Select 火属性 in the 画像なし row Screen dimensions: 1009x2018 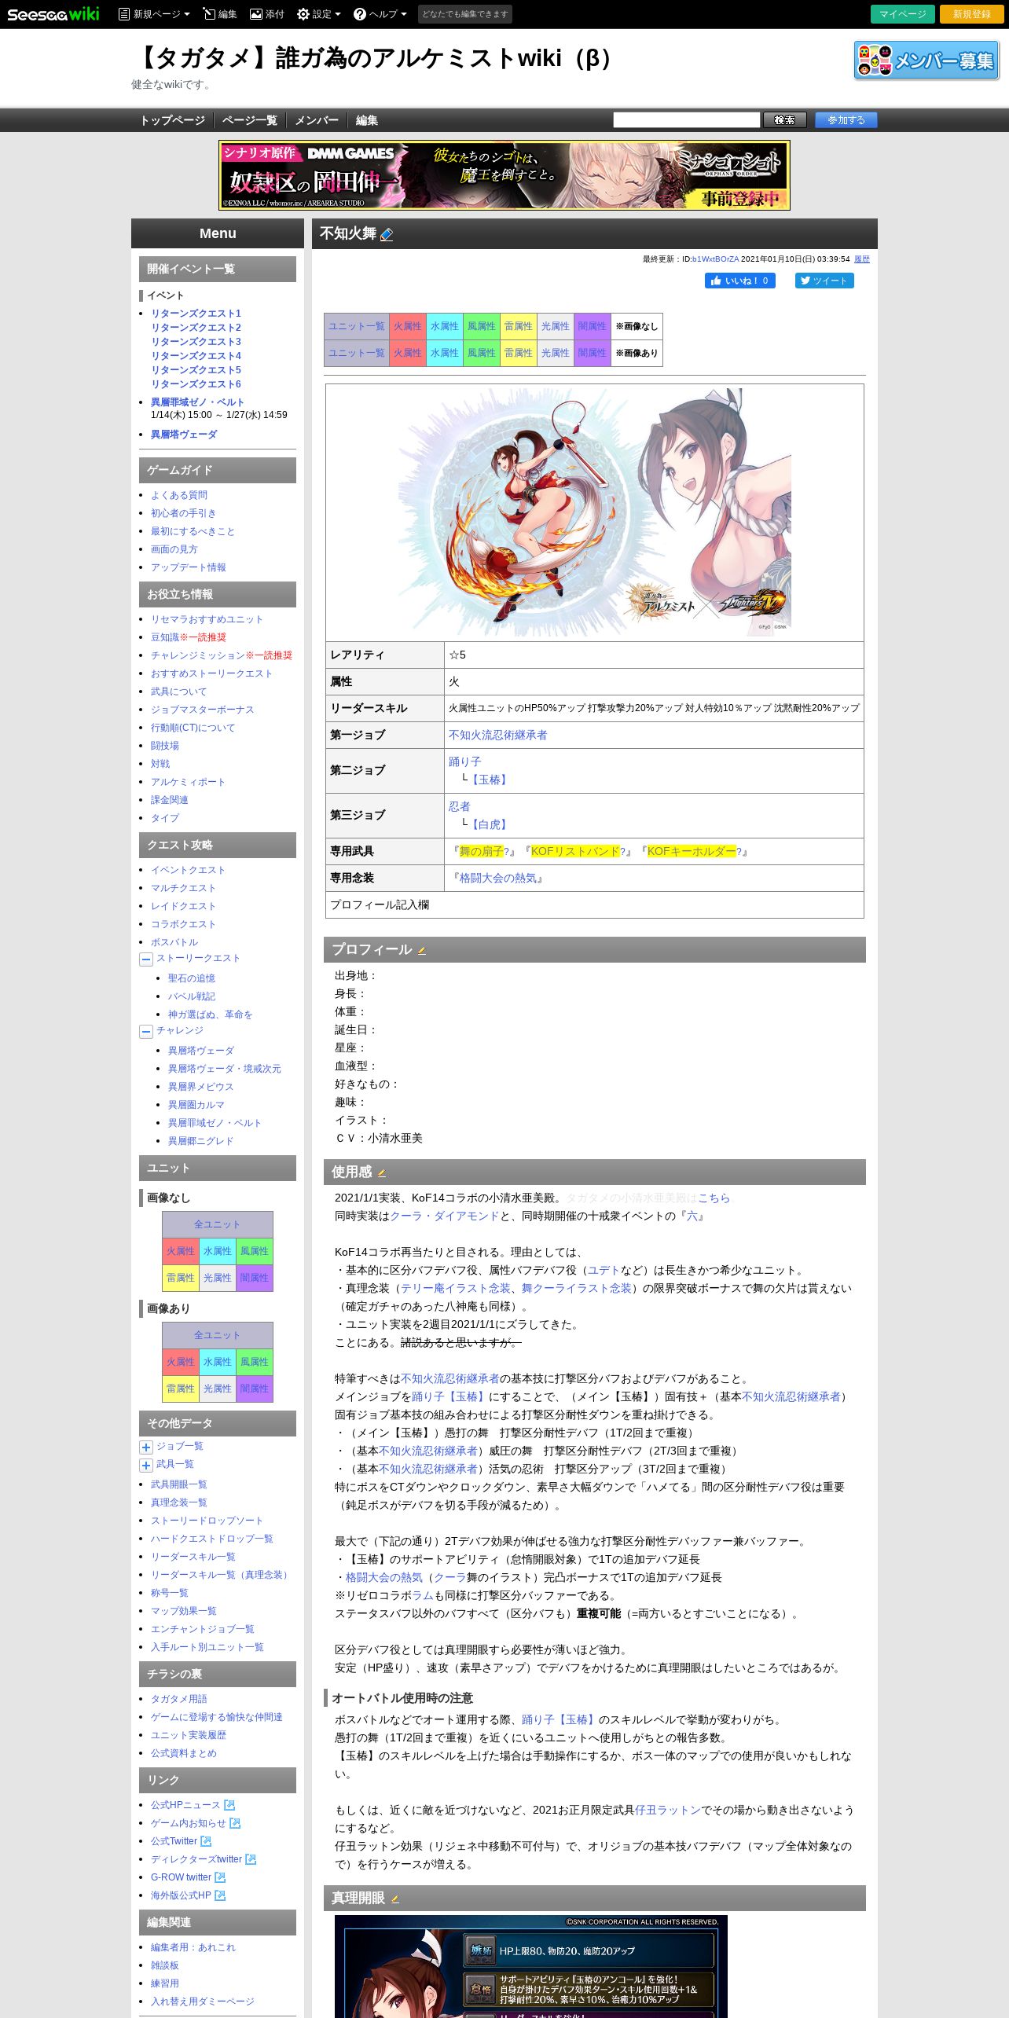point(408,326)
